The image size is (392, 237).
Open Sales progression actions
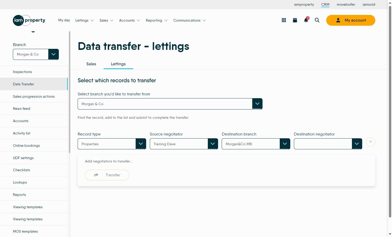click(34, 96)
